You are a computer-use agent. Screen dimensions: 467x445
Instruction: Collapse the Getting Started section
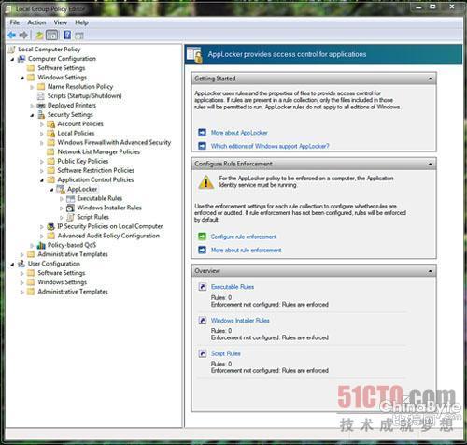431,79
